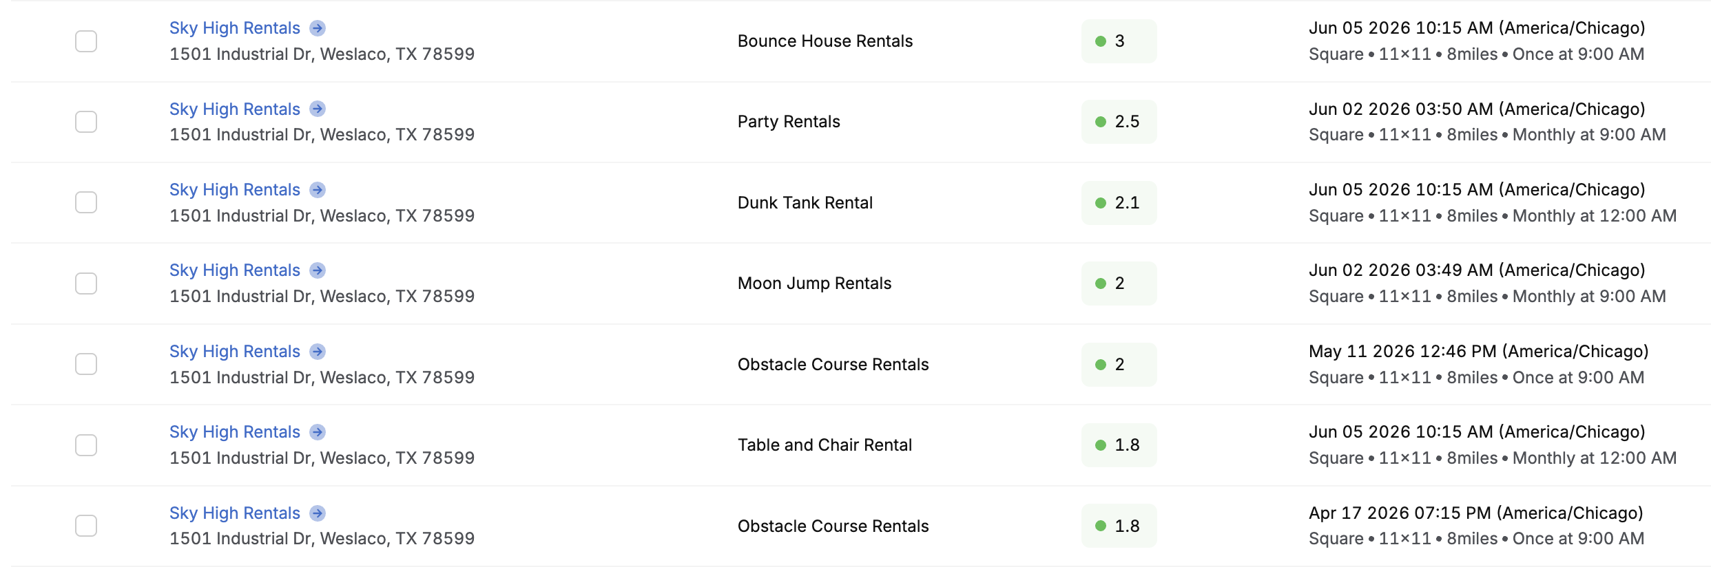The height and width of the screenshot is (567, 1711).
Task: Open arrow icon beside Bounce House Rentals row
Action: [318, 28]
